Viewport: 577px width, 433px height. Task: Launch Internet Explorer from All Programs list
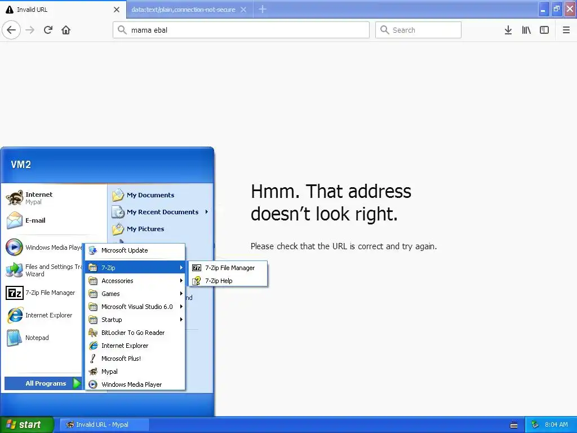[135, 346]
